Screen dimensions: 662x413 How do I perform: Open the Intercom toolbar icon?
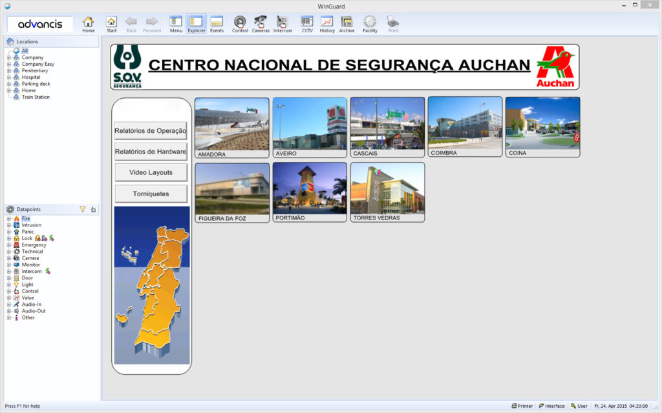point(283,24)
